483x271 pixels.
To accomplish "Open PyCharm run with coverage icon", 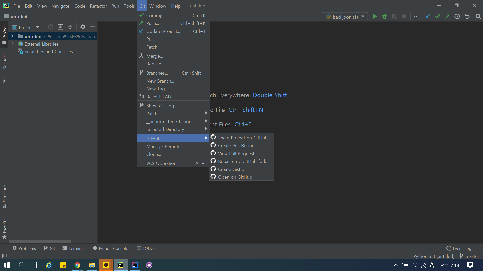I will 394,16.
